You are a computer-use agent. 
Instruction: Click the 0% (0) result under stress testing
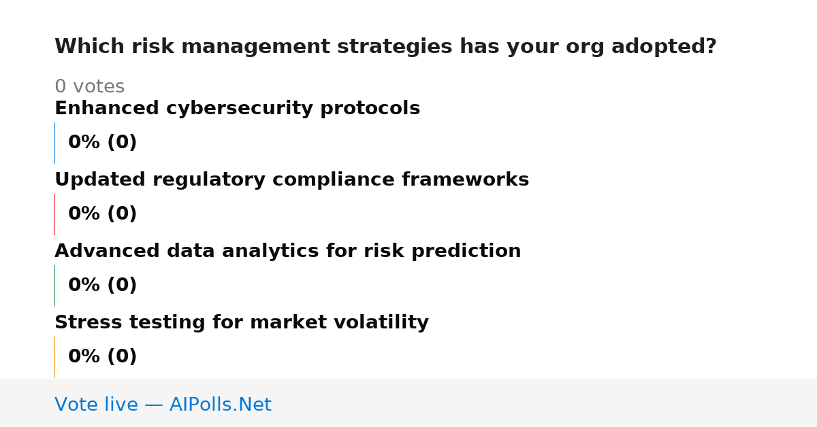(x=102, y=357)
